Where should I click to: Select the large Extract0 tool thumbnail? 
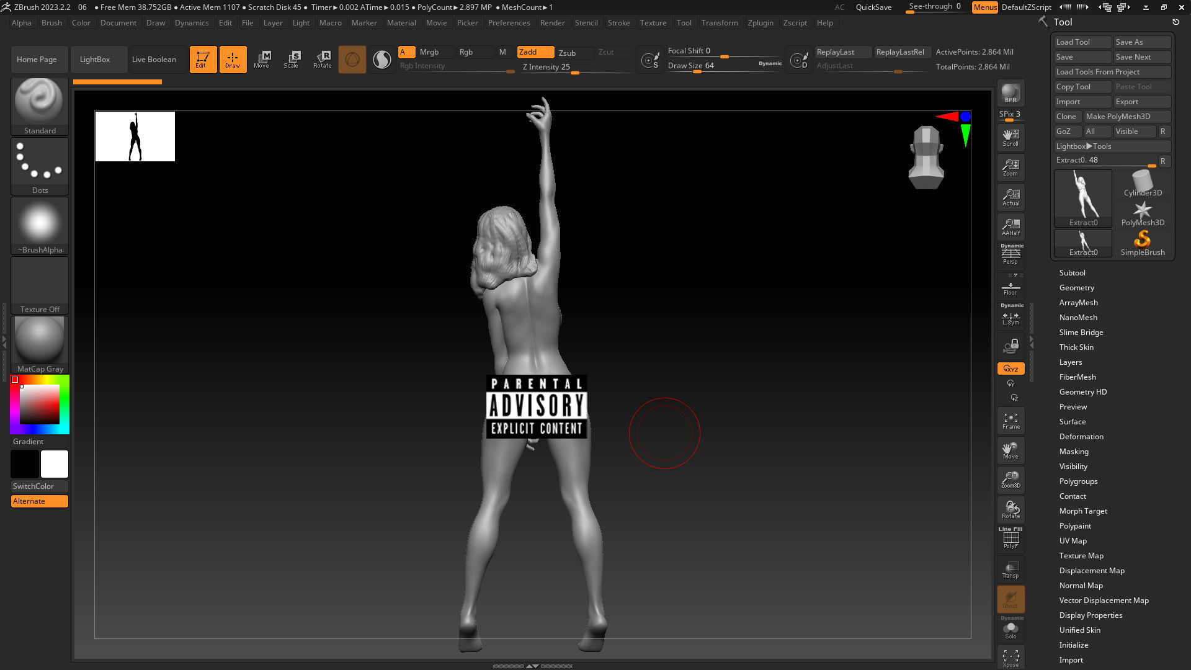coord(1083,199)
